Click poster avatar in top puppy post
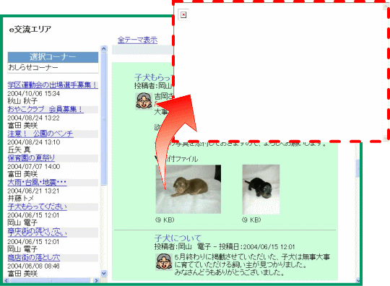Screen dimensions: 390x286 click(144, 100)
